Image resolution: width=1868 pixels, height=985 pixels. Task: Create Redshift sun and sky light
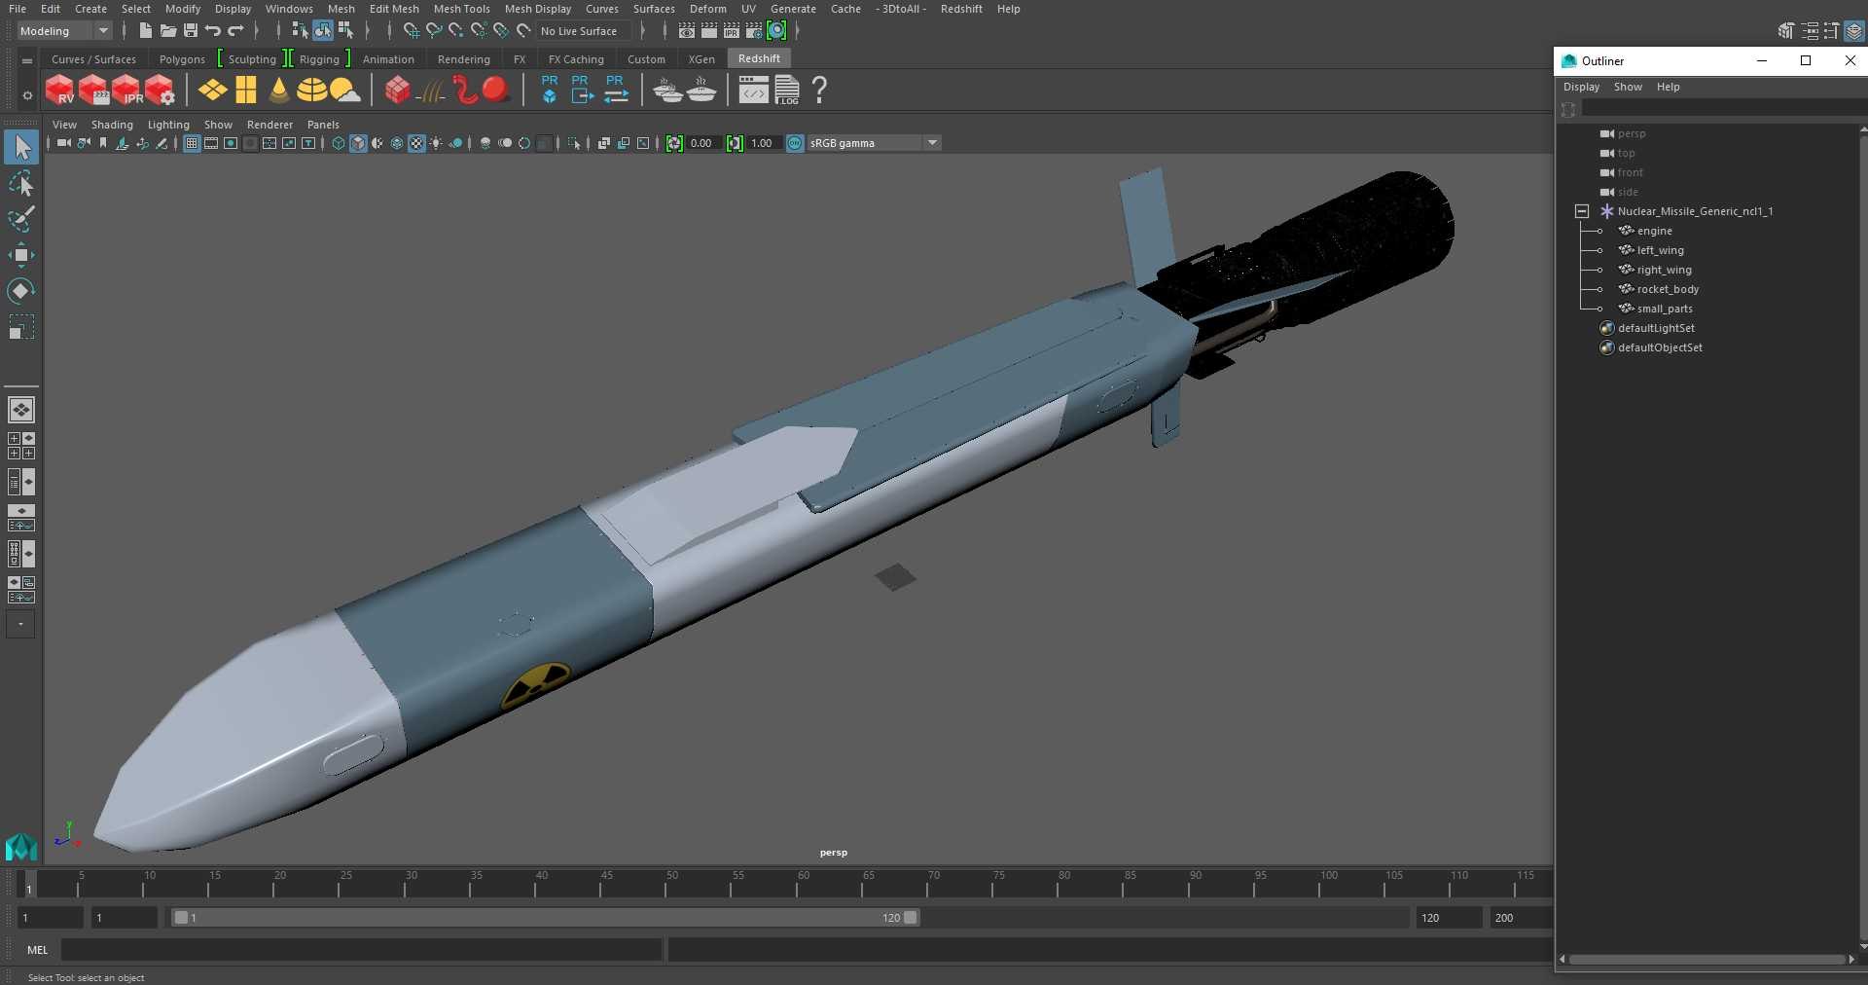pyautogui.click(x=344, y=91)
